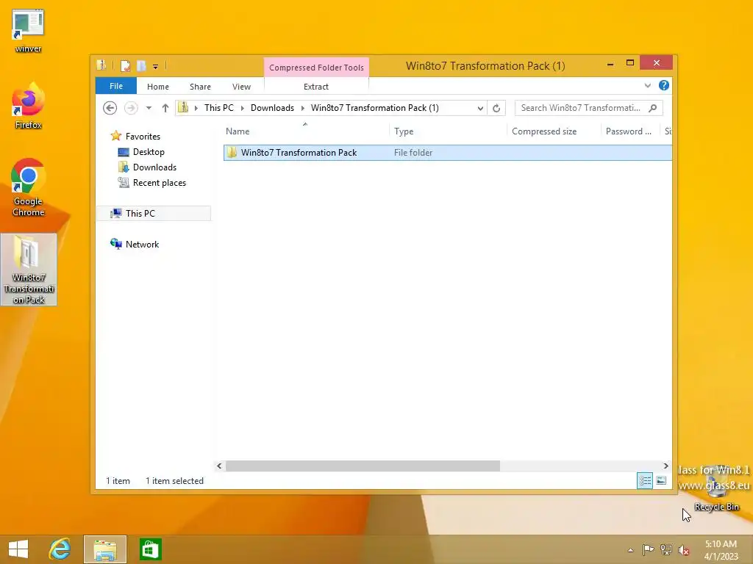Switch to the Home ribbon tab
This screenshot has height=564, width=753.
click(x=158, y=87)
